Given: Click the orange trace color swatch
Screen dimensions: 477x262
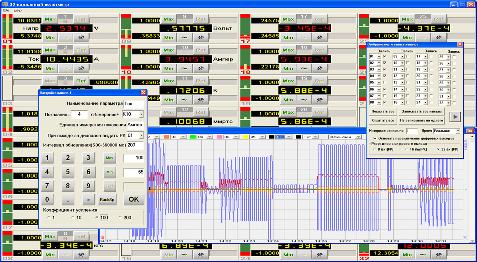Looking at the screenshot, I should coord(166,137).
